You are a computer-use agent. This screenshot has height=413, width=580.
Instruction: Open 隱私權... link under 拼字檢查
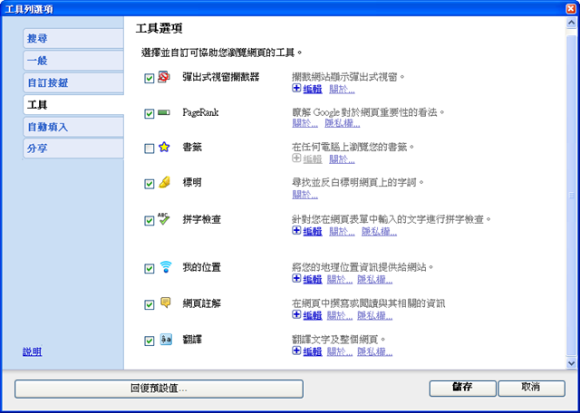coord(379,232)
